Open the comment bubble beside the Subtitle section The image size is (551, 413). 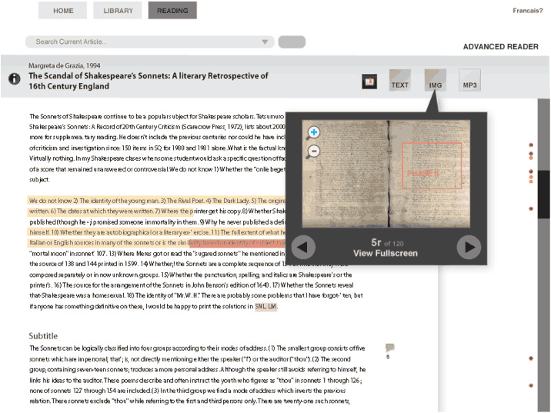pyautogui.click(x=389, y=348)
